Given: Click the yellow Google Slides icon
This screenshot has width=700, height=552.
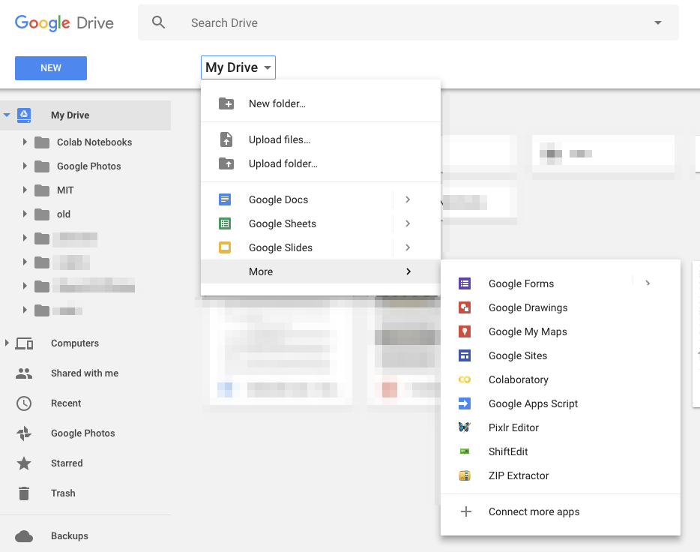Looking at the screenshot, I should point(225,247).
